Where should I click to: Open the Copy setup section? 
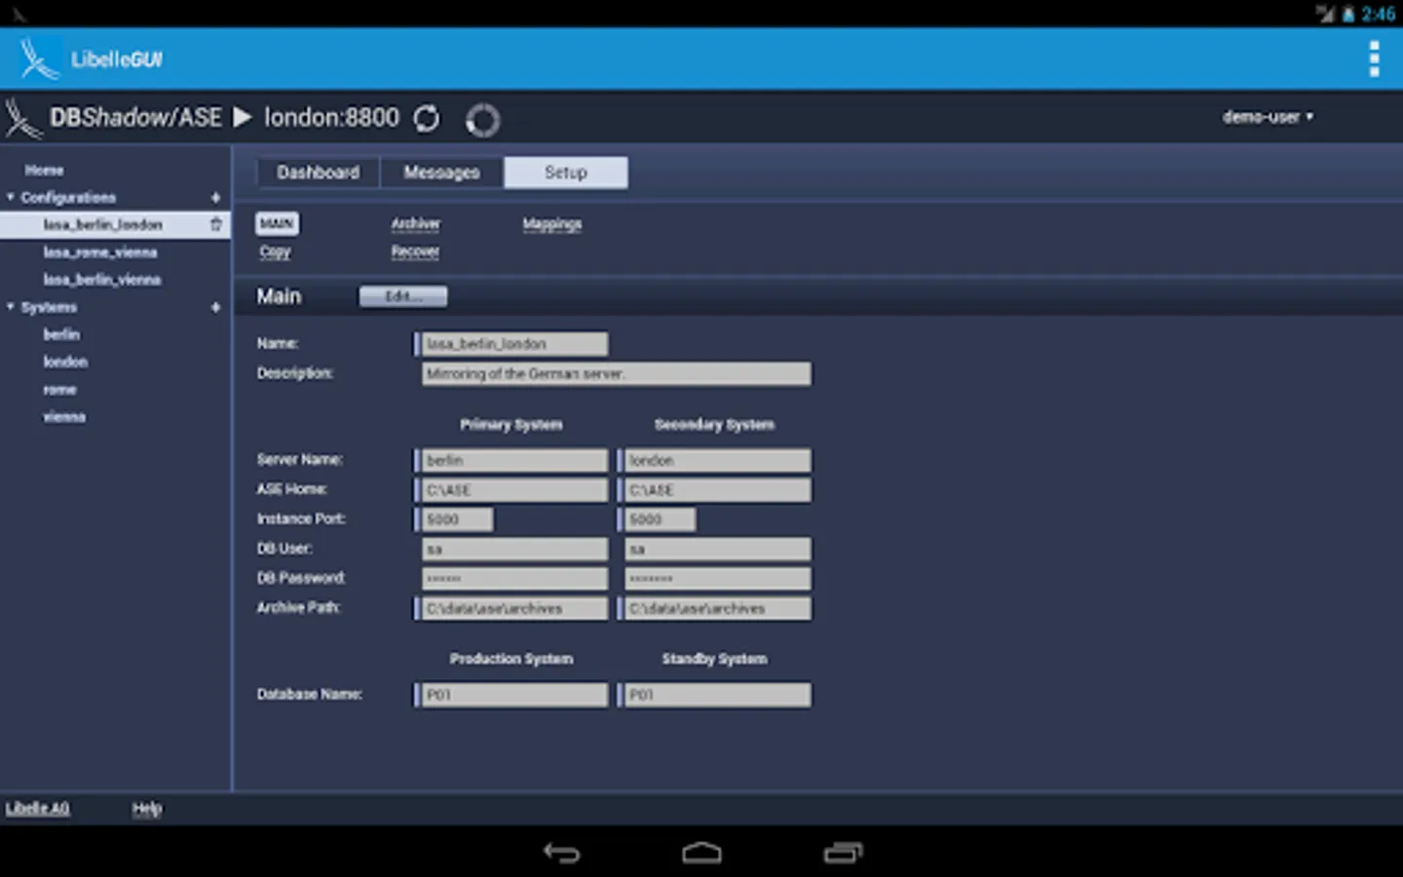275,251
